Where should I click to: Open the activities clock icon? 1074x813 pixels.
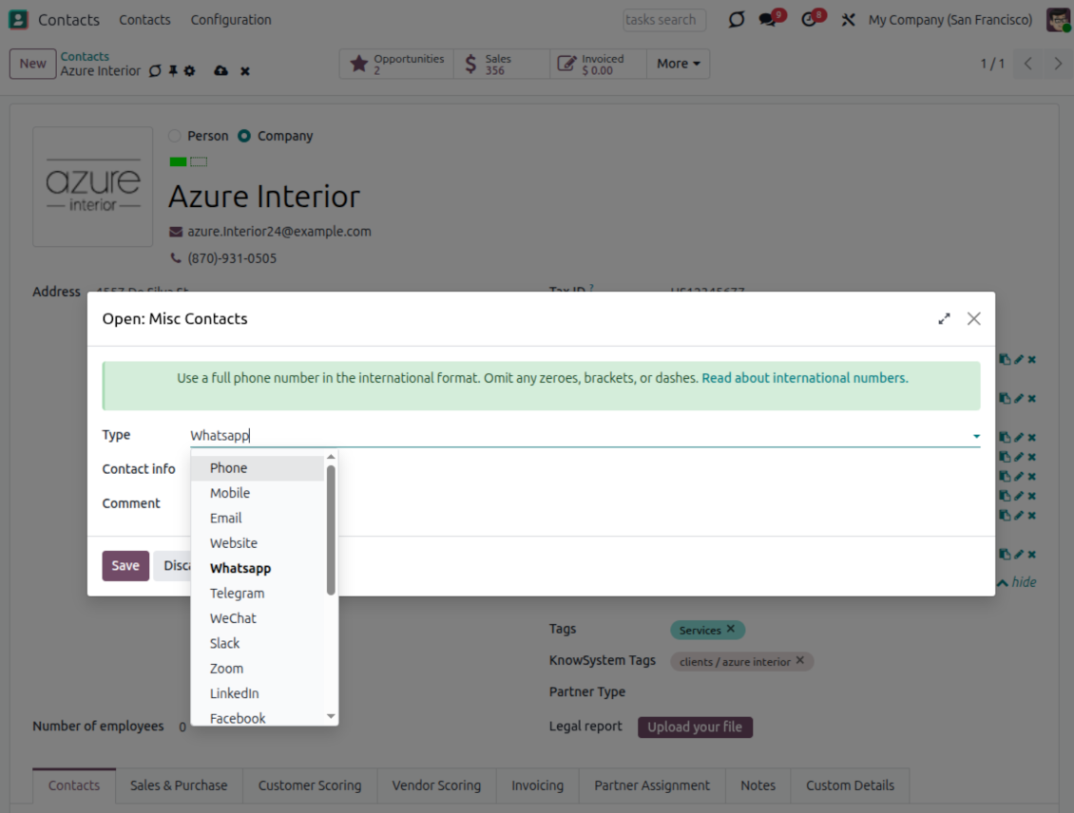(810, 20)
